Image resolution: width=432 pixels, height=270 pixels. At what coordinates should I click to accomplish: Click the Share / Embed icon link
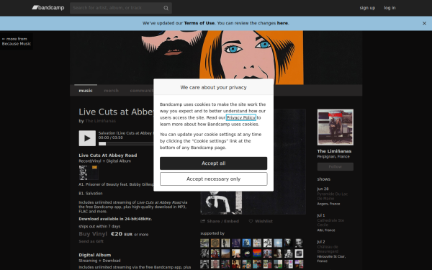220,221
